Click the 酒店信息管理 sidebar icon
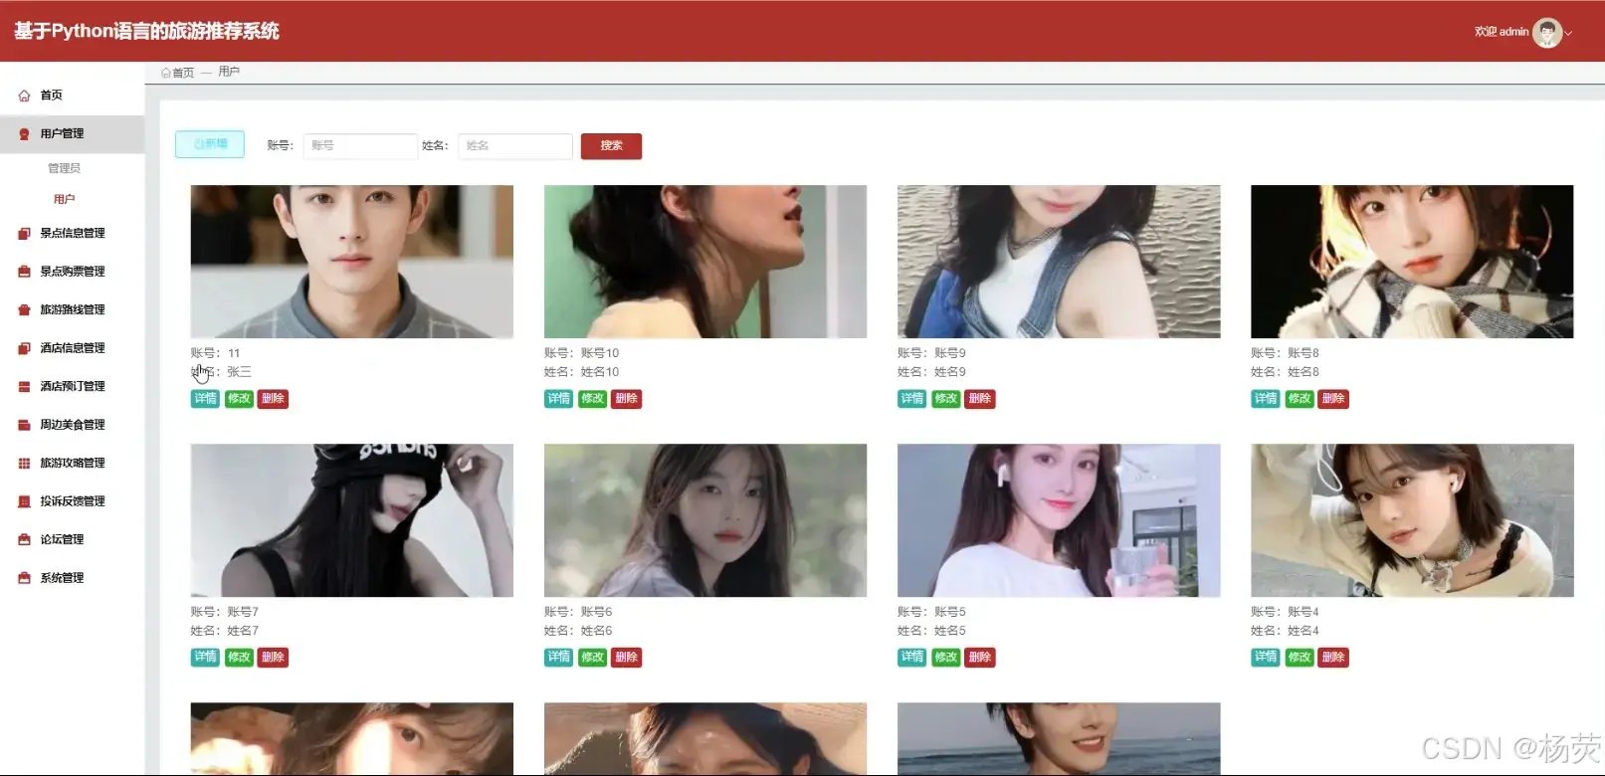1605x776 pixels. (24, 348)
